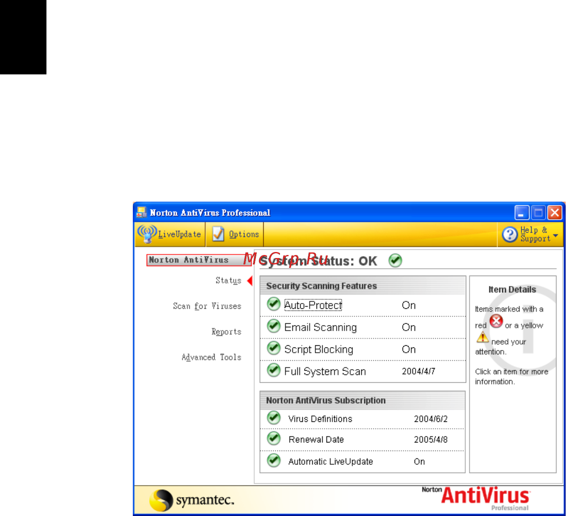
Task: Open the Help & Support dropdown arrow
Action: [556, 236]
